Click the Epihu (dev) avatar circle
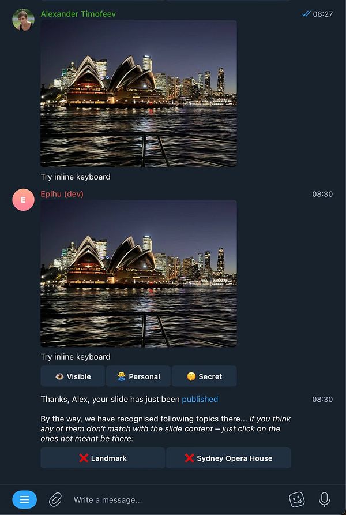346x515 pixels. [23, 200]
